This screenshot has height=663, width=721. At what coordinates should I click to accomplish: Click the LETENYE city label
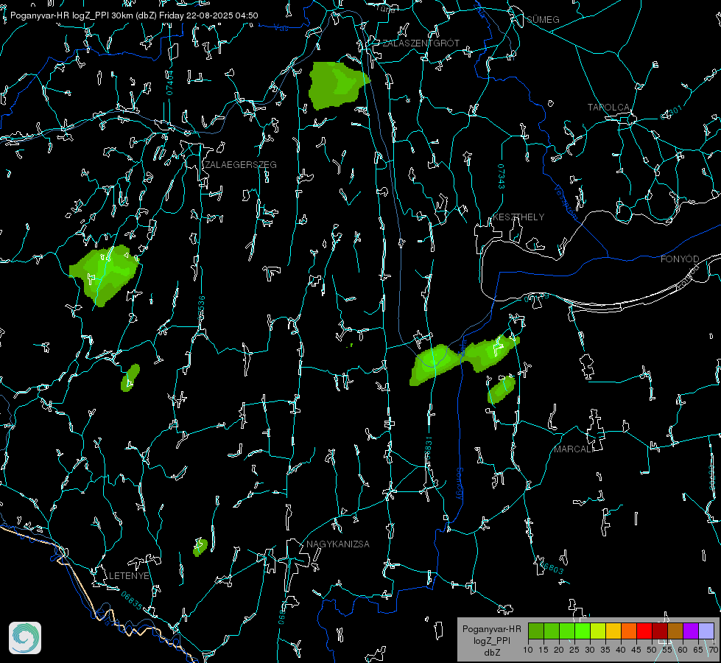pos(129,575)
